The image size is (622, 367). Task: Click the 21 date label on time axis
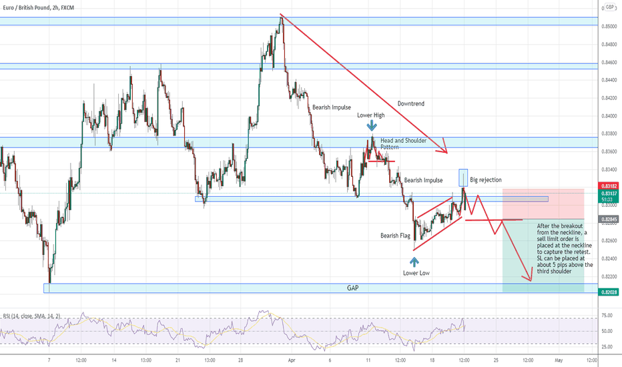[178, 360]
